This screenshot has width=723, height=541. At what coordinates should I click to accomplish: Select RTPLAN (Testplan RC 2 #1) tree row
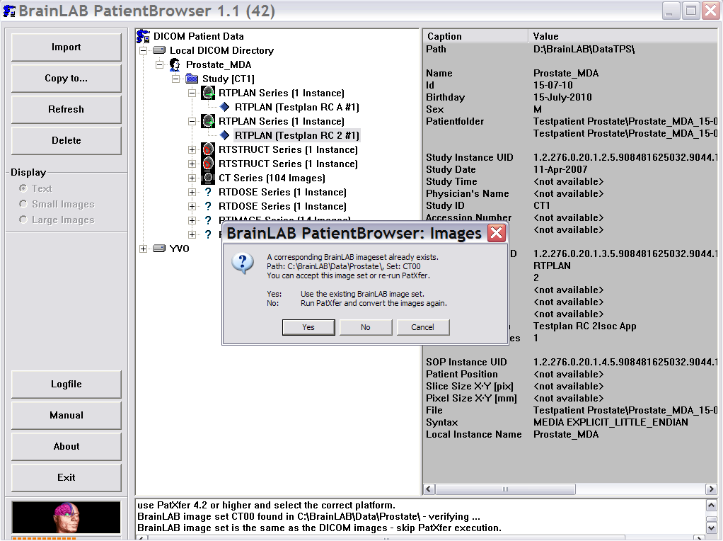(296, 135)
